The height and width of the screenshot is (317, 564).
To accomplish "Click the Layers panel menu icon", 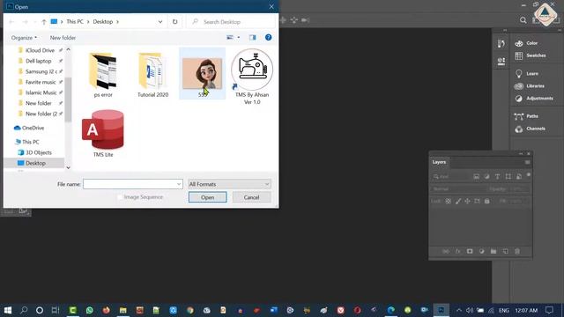I will [x=527, y=162].
